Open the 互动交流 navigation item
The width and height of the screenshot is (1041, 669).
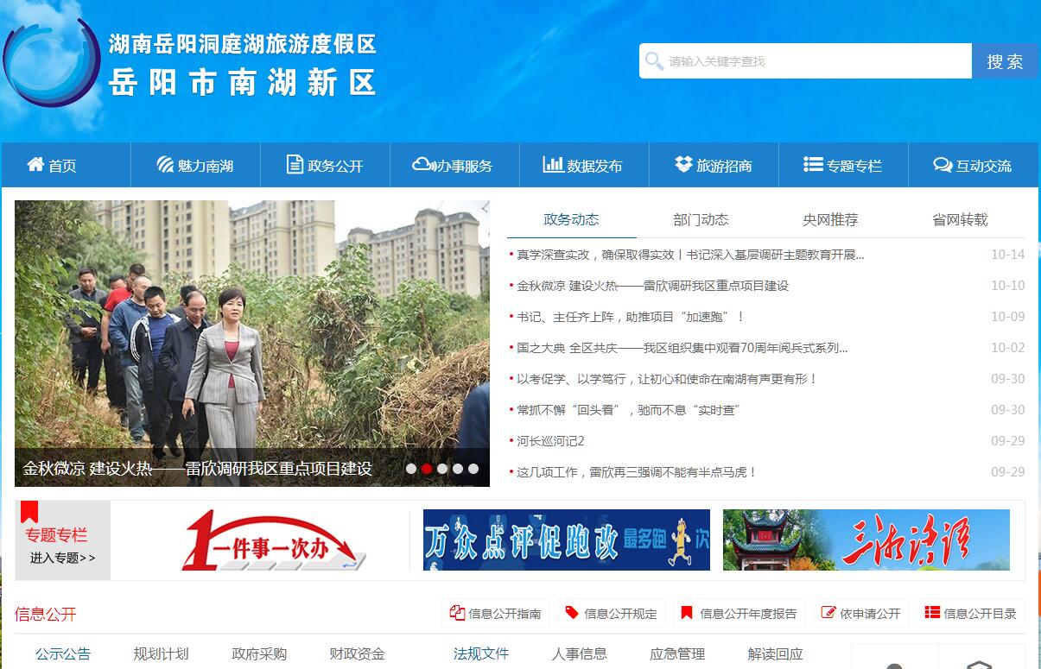pos(973,165)
